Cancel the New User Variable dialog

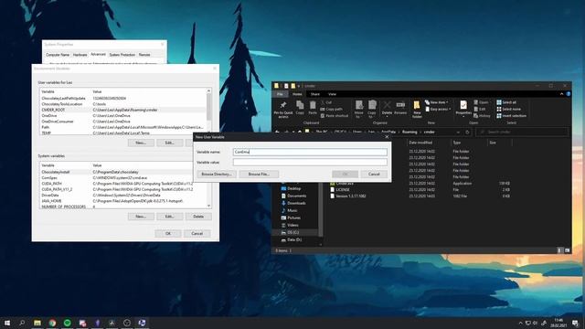click(x=374, y=175)
